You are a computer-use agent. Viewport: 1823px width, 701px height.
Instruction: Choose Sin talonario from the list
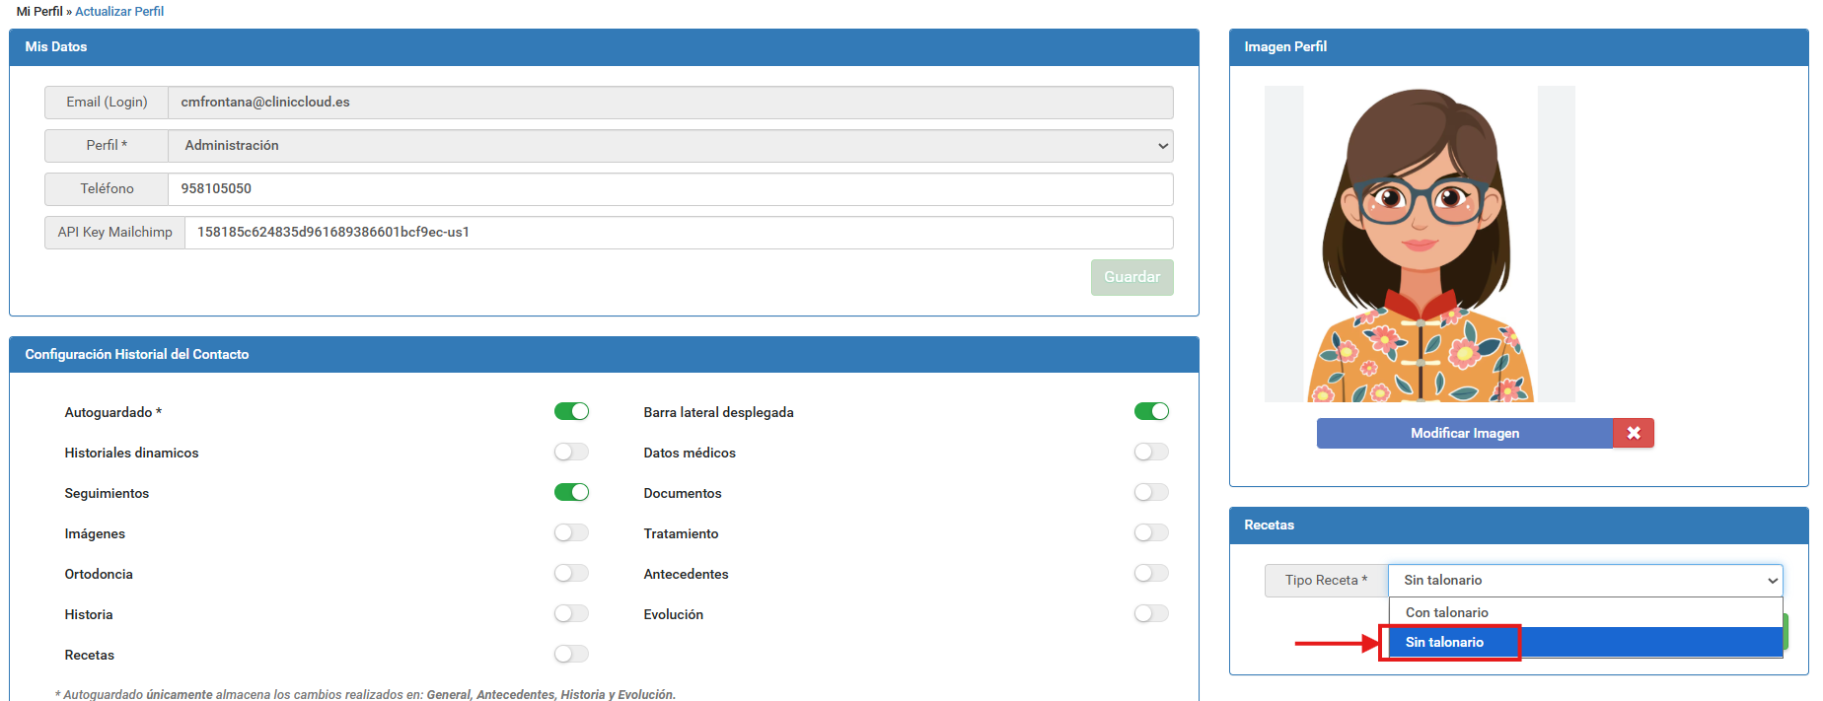click(x=1444, y=642)
